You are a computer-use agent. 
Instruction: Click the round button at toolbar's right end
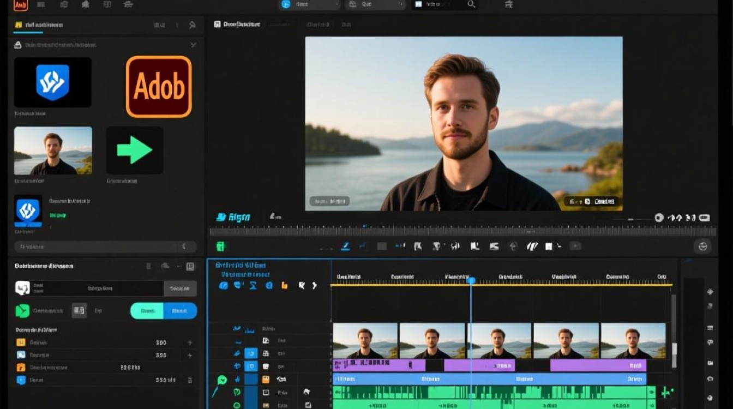[x=702, y=246]
